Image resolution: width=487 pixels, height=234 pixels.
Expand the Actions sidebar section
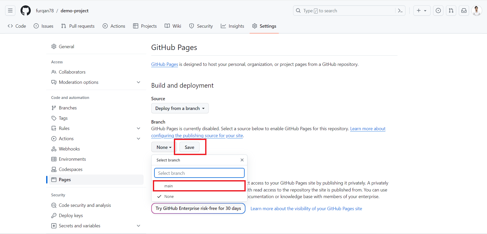[96, 139]
